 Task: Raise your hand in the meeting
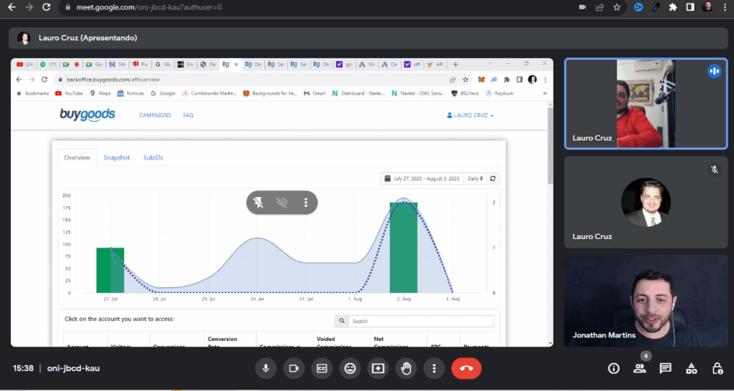point(406,368)
